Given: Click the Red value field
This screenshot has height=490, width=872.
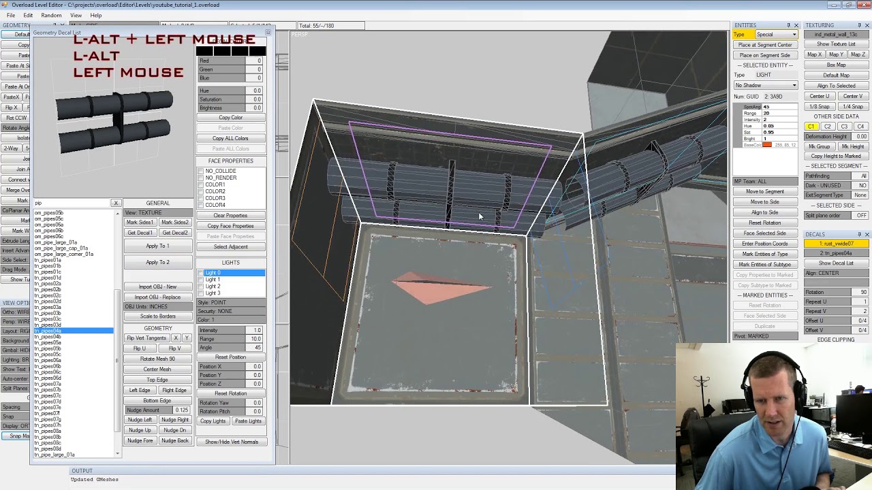Looking at the screenshot, I should pos(253,61).
